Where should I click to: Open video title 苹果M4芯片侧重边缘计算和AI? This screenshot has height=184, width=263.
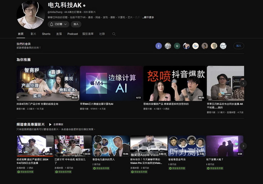(x=96, y=104)
